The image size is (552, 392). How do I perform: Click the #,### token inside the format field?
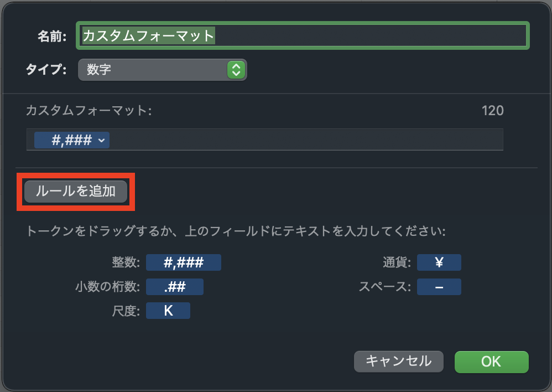click(x=66, y=141)
